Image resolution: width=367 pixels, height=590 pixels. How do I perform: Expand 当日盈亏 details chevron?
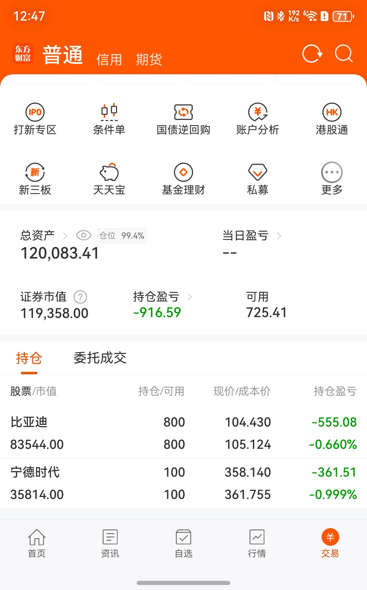[279, 236]
